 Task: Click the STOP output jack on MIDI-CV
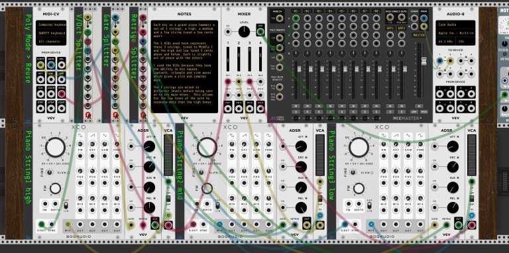click(51, 108)
